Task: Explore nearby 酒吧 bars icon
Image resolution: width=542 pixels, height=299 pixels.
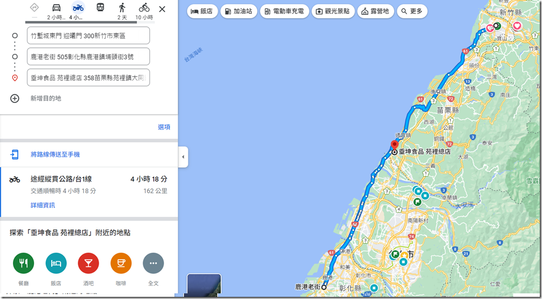Action: click(x=89, y=263)
